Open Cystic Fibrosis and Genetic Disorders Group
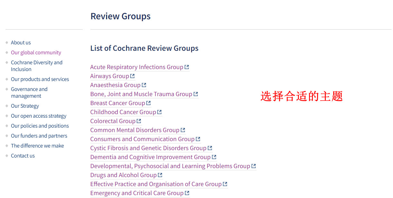 coord(148,148)
